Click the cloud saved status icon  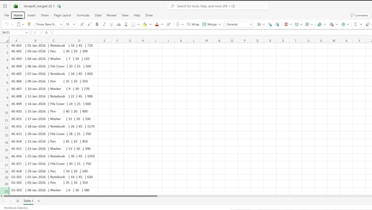(59, 6)
